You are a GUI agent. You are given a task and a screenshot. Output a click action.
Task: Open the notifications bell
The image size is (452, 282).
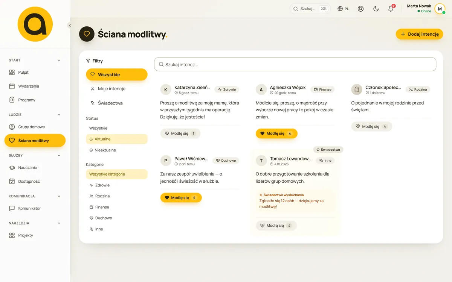(x=391, y=9)
